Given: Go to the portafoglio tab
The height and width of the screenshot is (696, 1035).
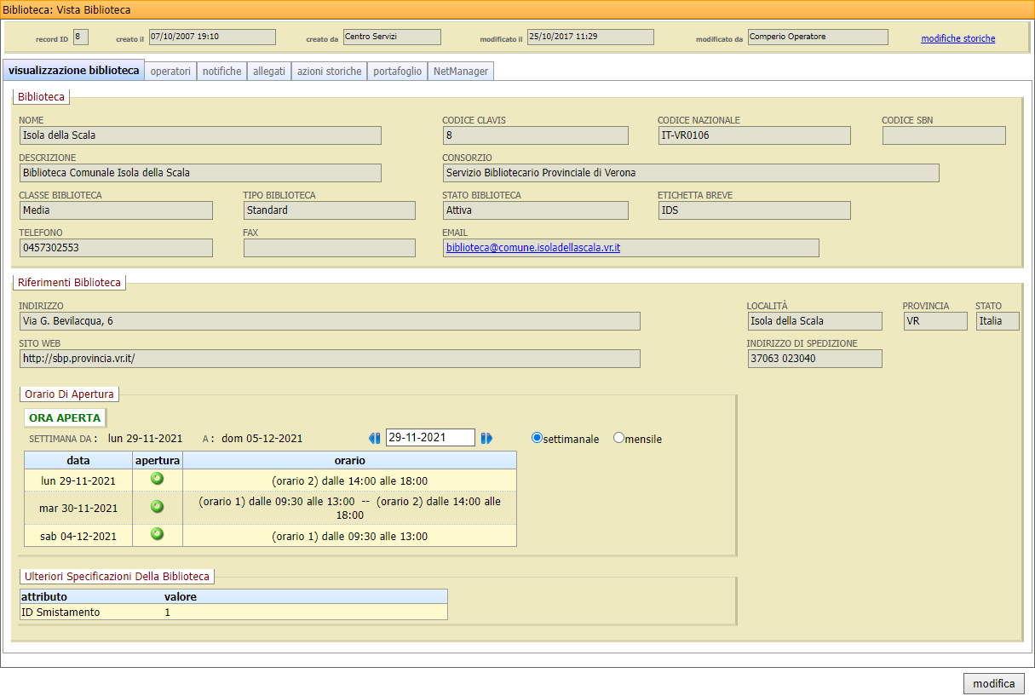Looking at the screenshot, I should click(397, 72).
